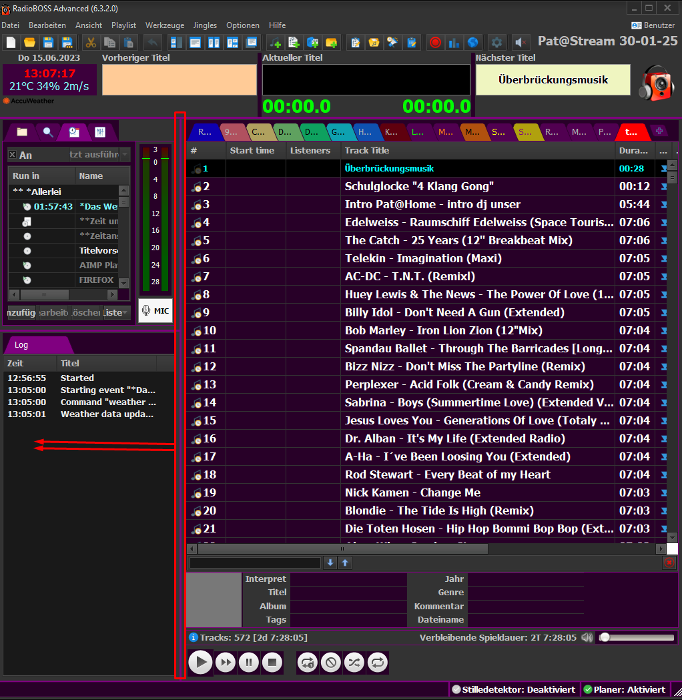Screen dimensions: 682x700
Task: Click the yellow open folder icon
Action: click(x=29, y=42)
